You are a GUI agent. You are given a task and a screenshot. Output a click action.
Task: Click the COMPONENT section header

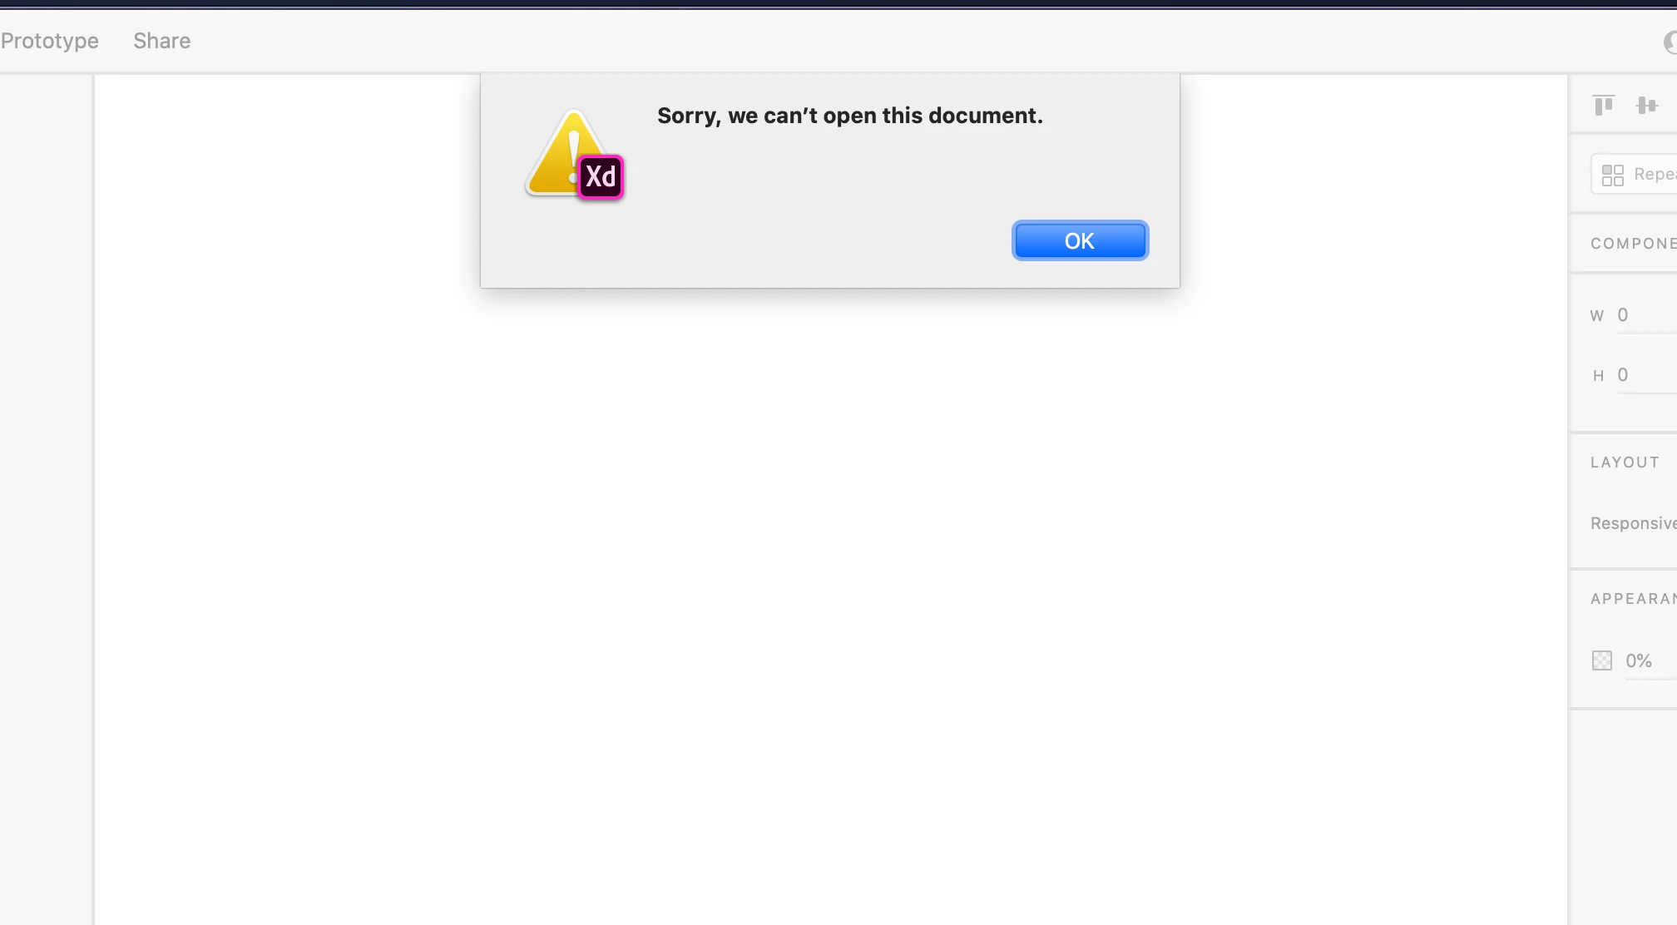1633,244
